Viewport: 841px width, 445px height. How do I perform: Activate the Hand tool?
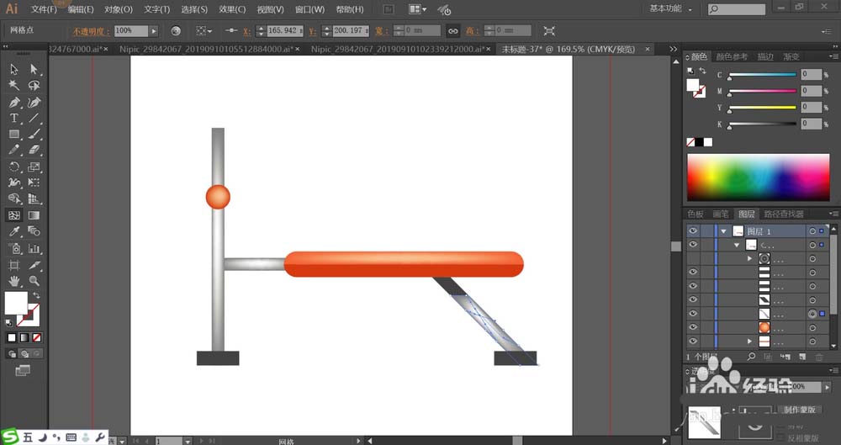coord(14,281)
